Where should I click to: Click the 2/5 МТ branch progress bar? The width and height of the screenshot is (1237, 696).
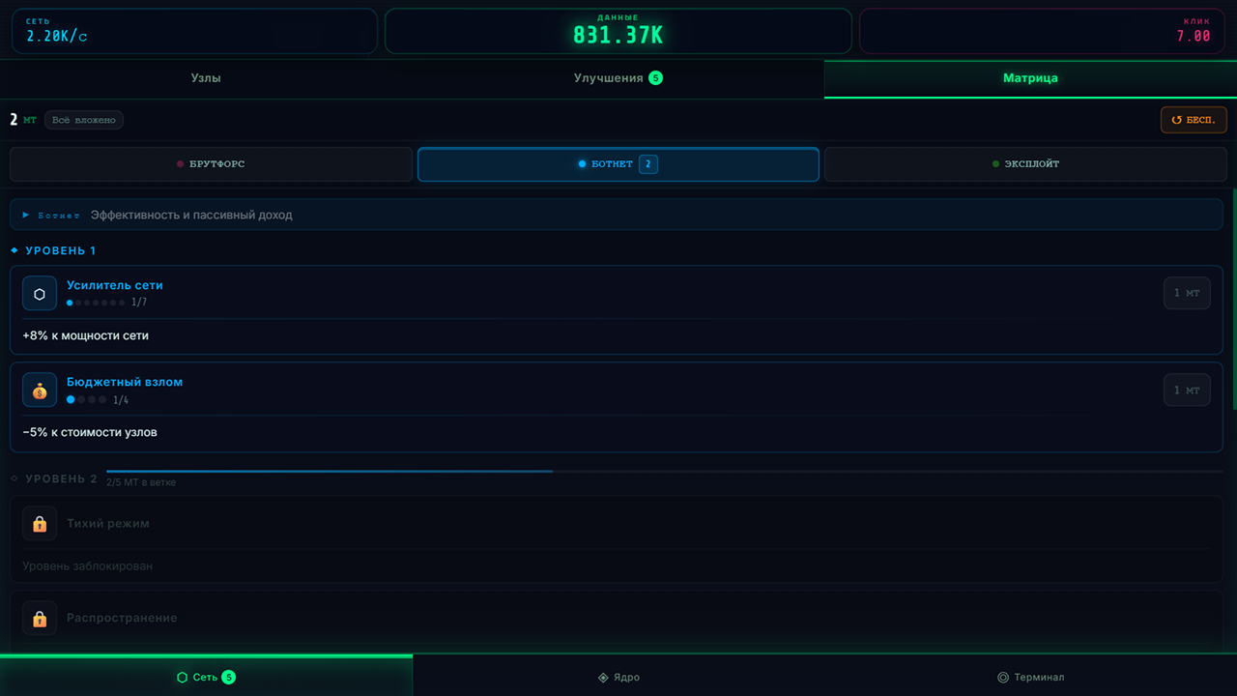point(329,473)
